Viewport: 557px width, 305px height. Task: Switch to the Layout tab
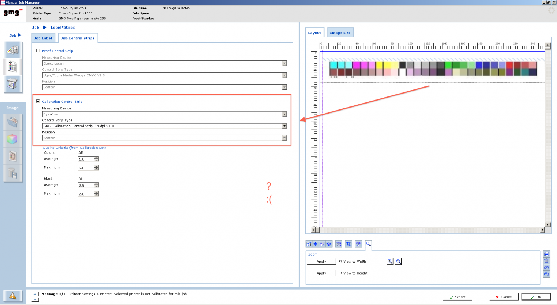(315, 33)
